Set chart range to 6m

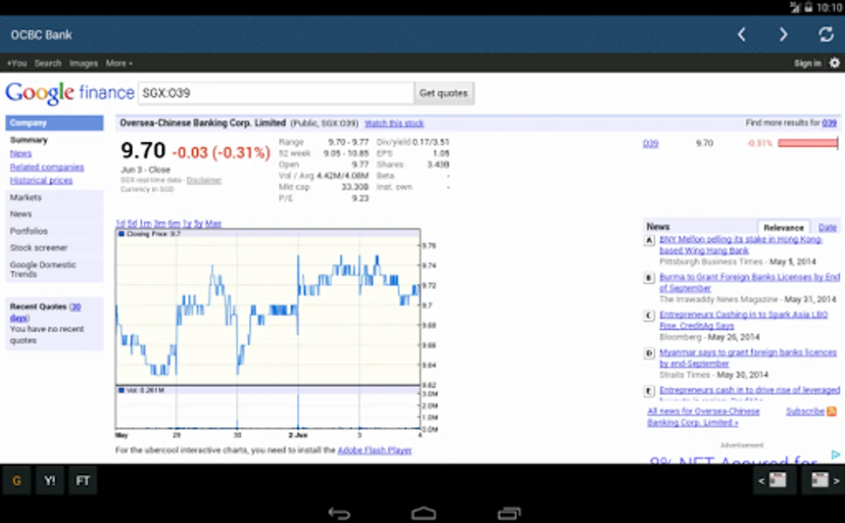pos(174,223)
